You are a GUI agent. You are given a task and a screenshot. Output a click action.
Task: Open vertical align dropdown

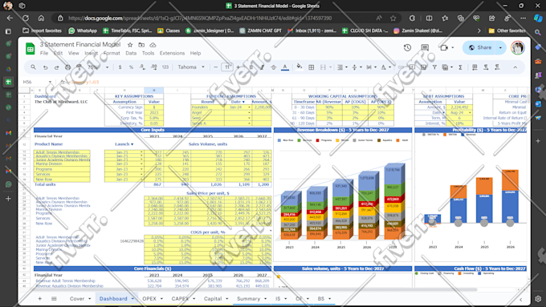[x=357, y=67]
